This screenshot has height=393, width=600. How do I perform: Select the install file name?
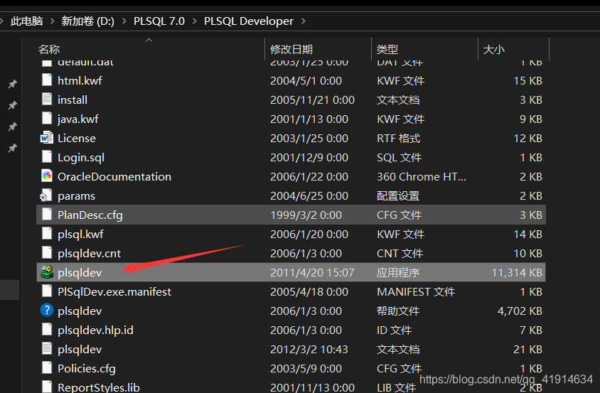[73, 99]
